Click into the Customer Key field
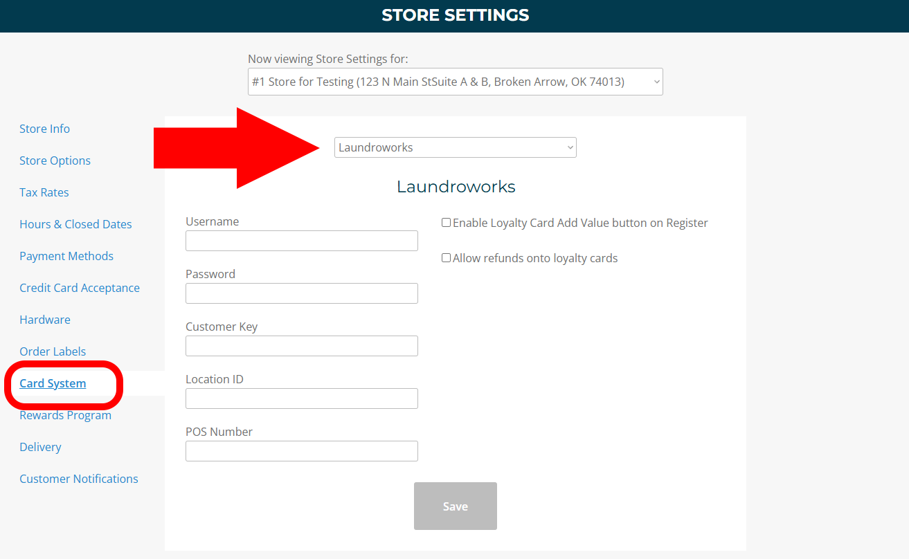Viewport: 909px width, 559px height. pos(302,346)
